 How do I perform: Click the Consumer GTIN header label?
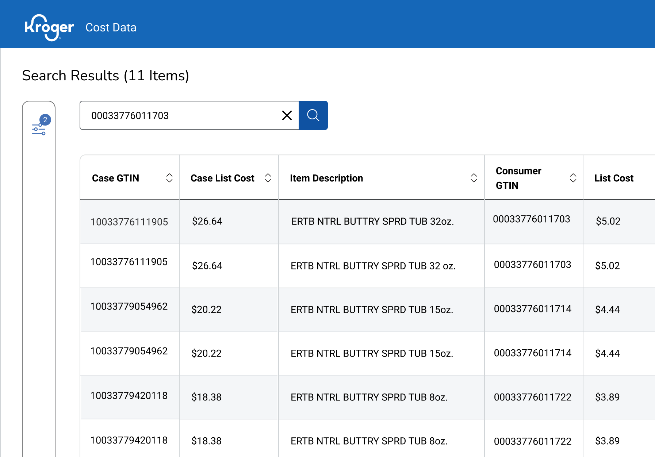(518, 178)
